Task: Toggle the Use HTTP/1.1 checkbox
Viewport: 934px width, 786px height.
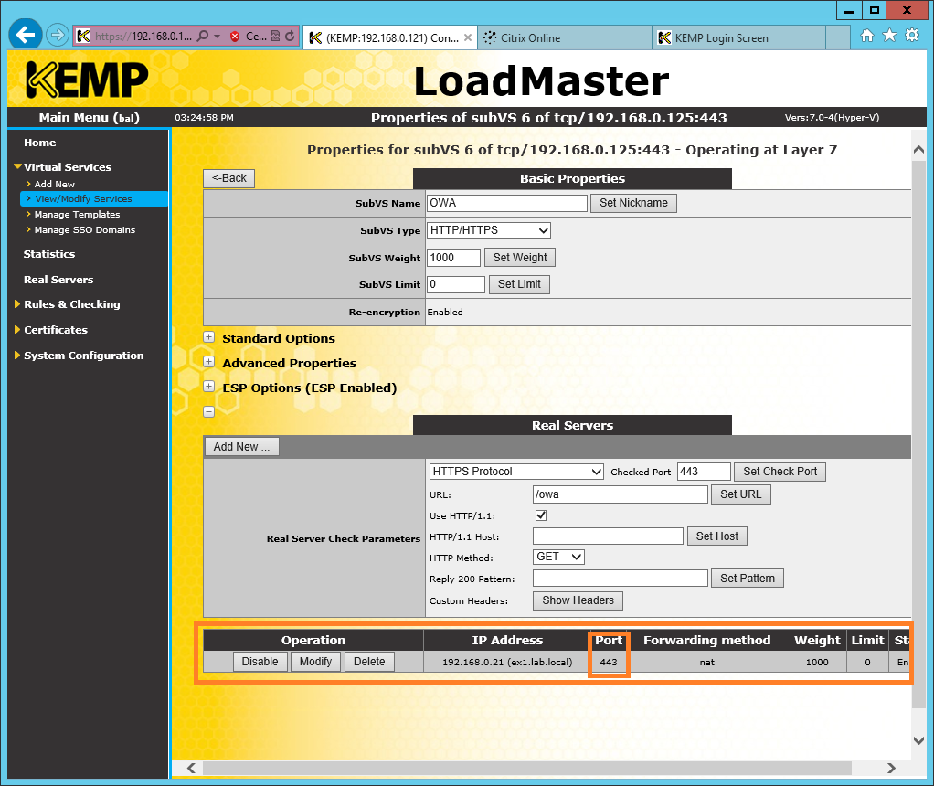Action: pyautogui.click(x=541, y=515)
